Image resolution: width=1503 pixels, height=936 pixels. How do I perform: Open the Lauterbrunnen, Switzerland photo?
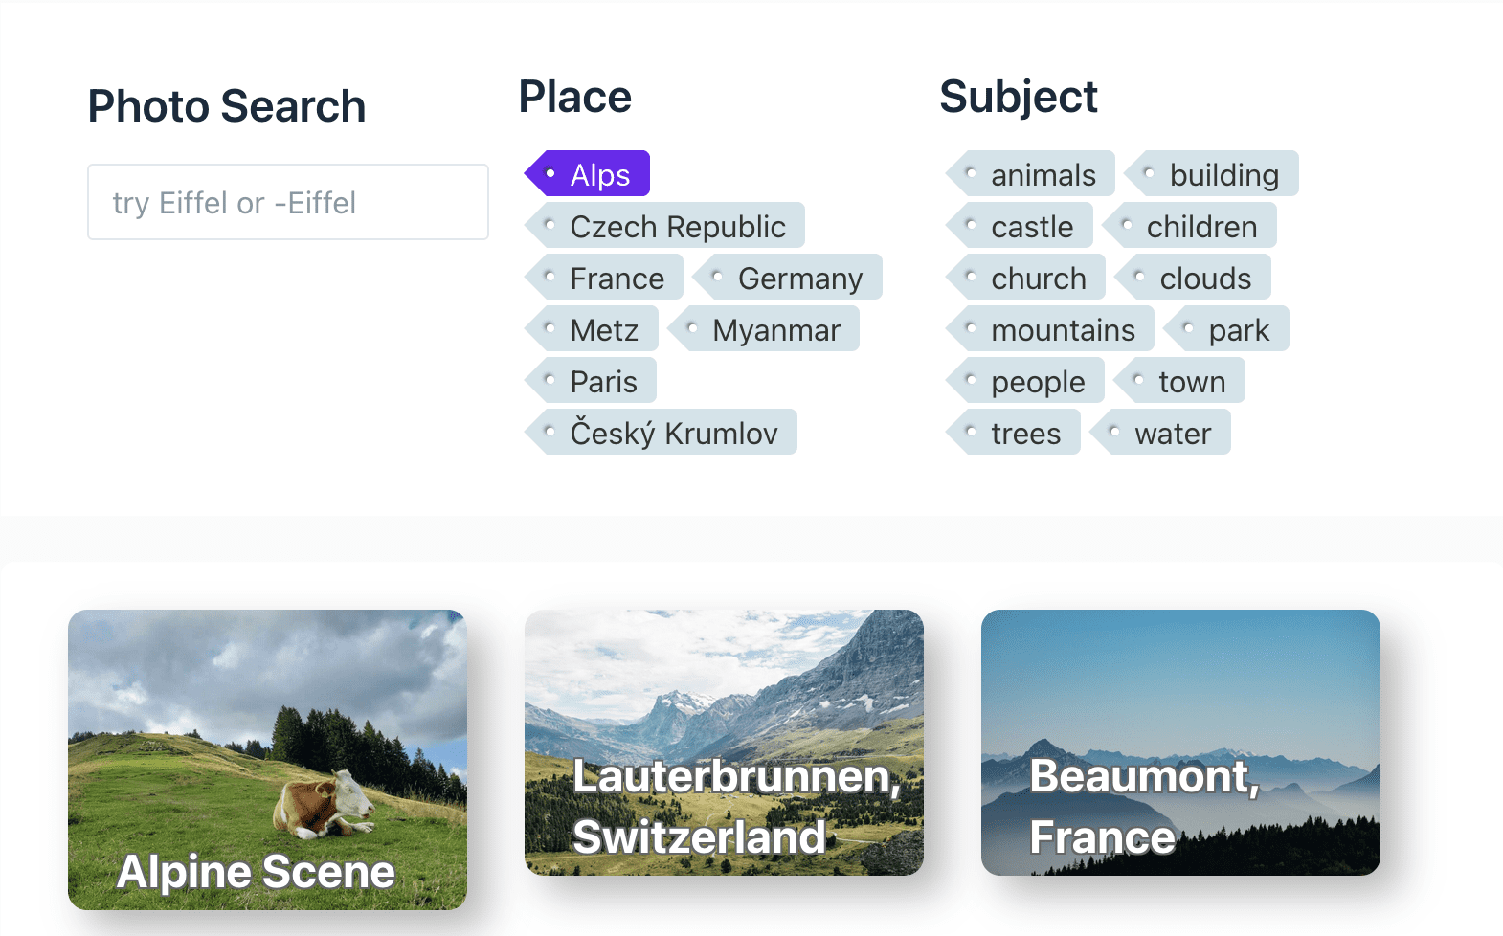724,742
